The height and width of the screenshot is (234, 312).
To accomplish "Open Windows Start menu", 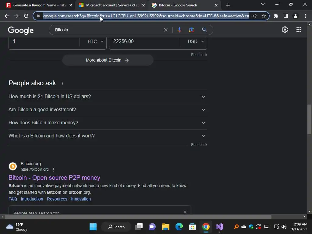I will [93, 227].
